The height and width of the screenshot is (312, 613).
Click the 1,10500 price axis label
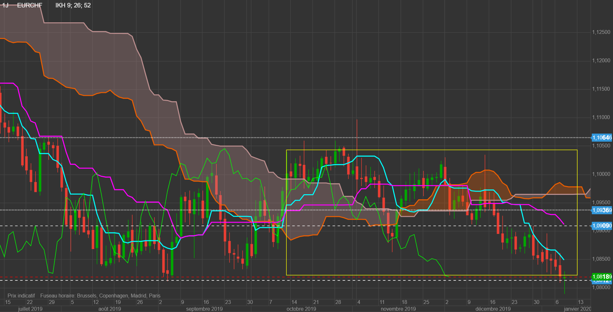pyautogui.click(x=601, y=146)
